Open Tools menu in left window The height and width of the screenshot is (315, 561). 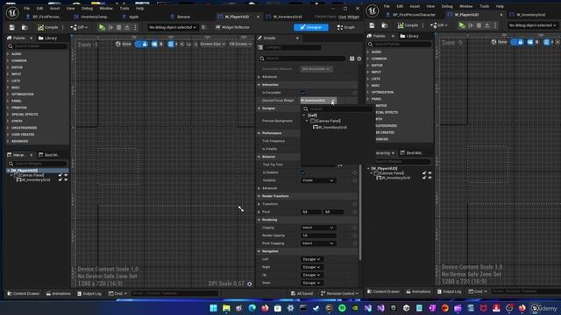[124, 8]
